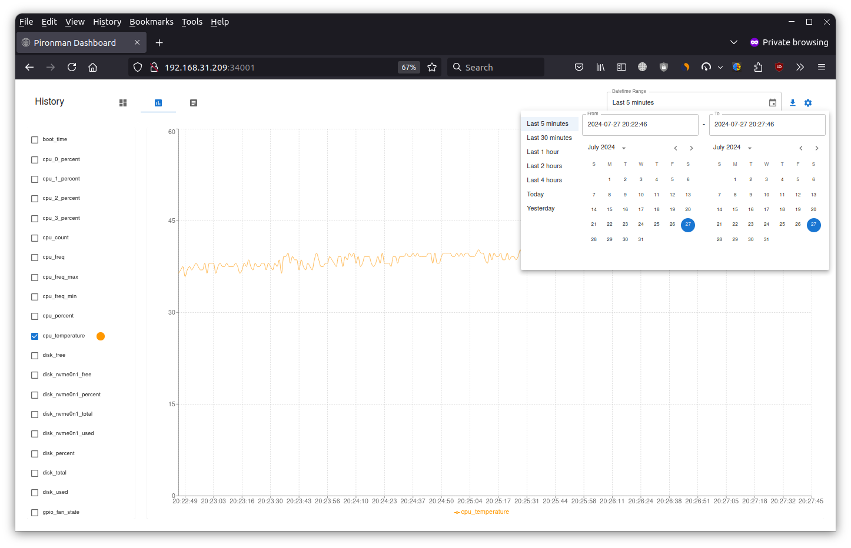Click the orange cpu_temperature color swatch
851x548 pixels.
[x=101, y=336]
